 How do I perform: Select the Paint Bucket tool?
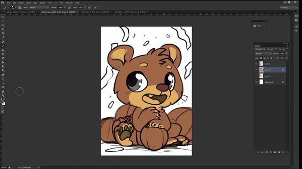pyautogui.click(x=3, y=62)
